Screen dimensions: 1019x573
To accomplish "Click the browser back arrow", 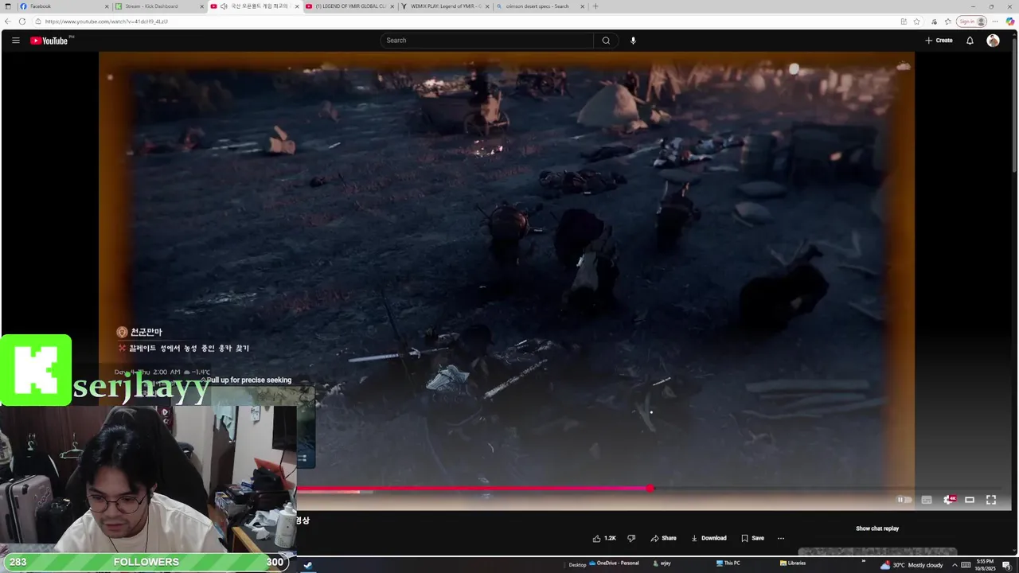I will tap(8, 21).
